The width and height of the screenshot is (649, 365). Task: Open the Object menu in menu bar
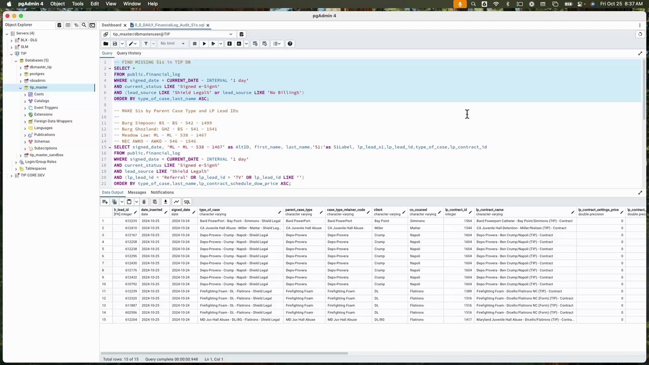pos(57,4)
